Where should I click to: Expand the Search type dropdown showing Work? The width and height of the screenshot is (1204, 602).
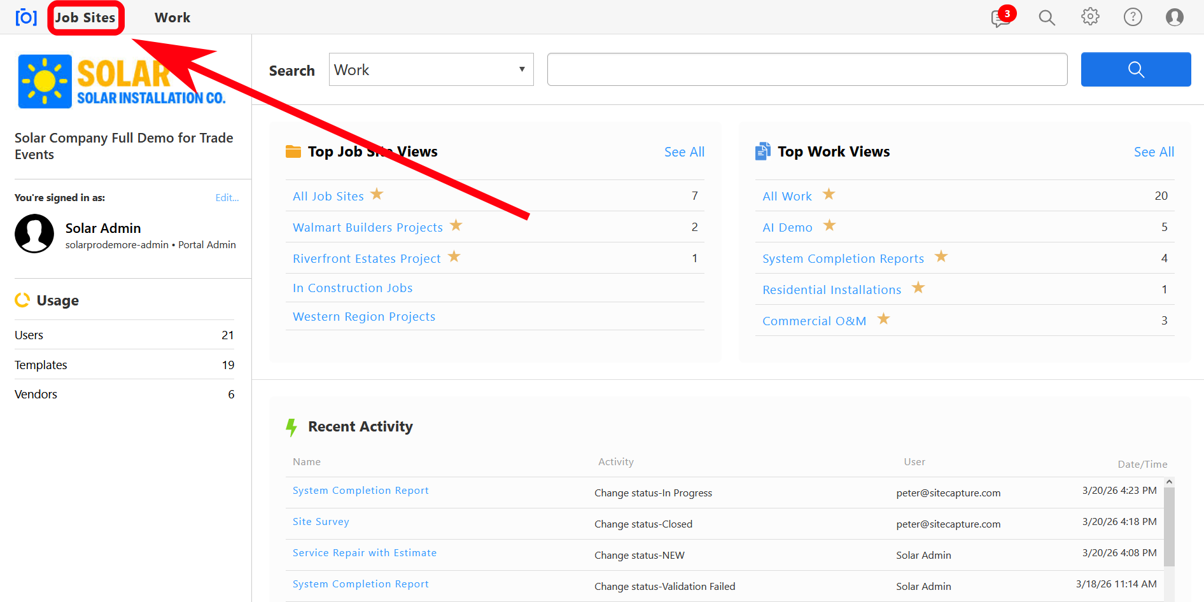(431, 69)
